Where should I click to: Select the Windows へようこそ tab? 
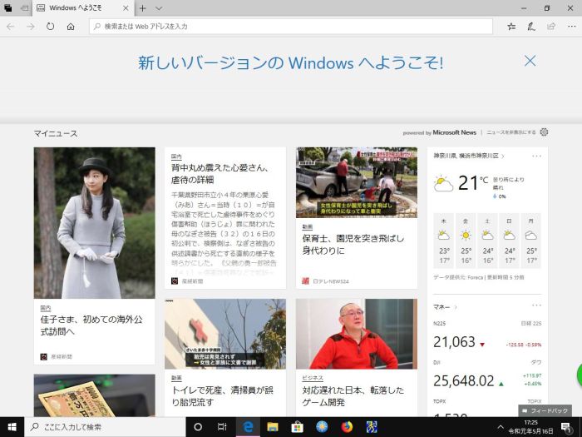(79, 7)
